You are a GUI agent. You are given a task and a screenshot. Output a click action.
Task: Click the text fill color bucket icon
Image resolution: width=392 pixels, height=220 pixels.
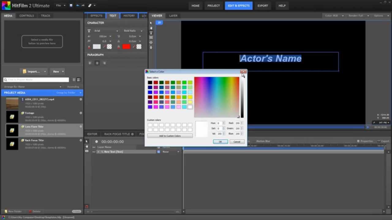tap(89, 47)
